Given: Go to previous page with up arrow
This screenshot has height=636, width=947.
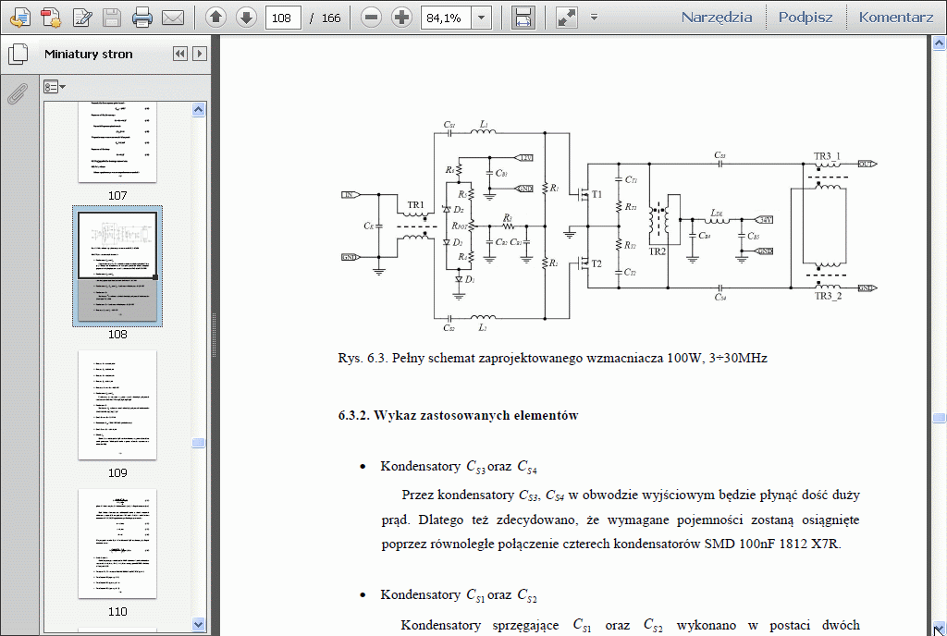Looking at the screenshot, I should coord(215,17).
